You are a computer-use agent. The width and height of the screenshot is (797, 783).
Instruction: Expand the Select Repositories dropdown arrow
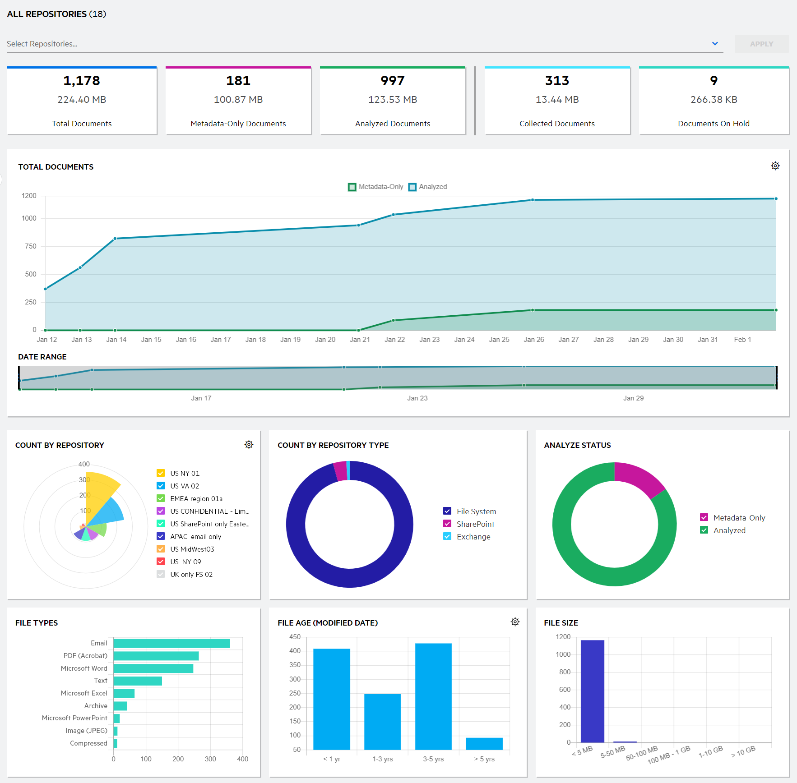coord(715,44)
